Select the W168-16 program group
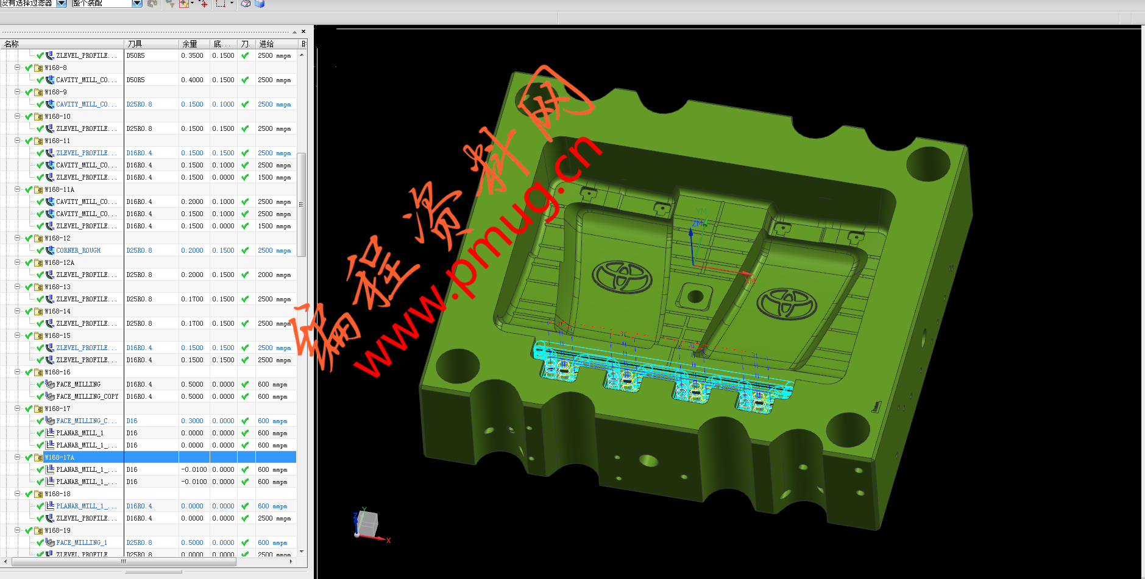 (x=57, y=372)
